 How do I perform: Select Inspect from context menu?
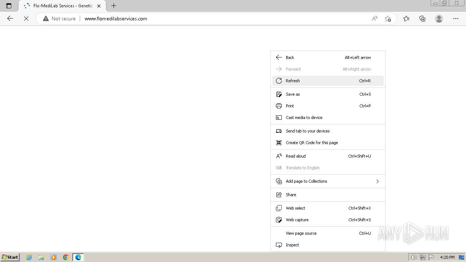[328, 245]
